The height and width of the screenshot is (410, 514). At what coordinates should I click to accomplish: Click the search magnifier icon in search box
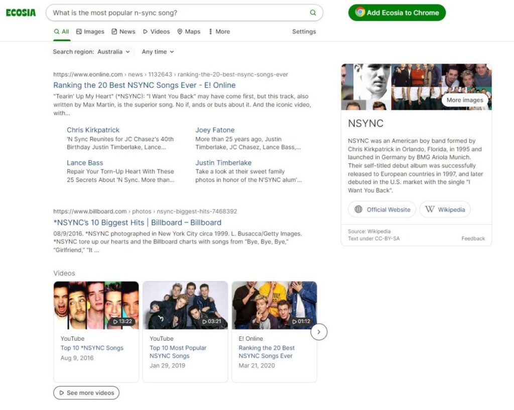tap(313, 13)
